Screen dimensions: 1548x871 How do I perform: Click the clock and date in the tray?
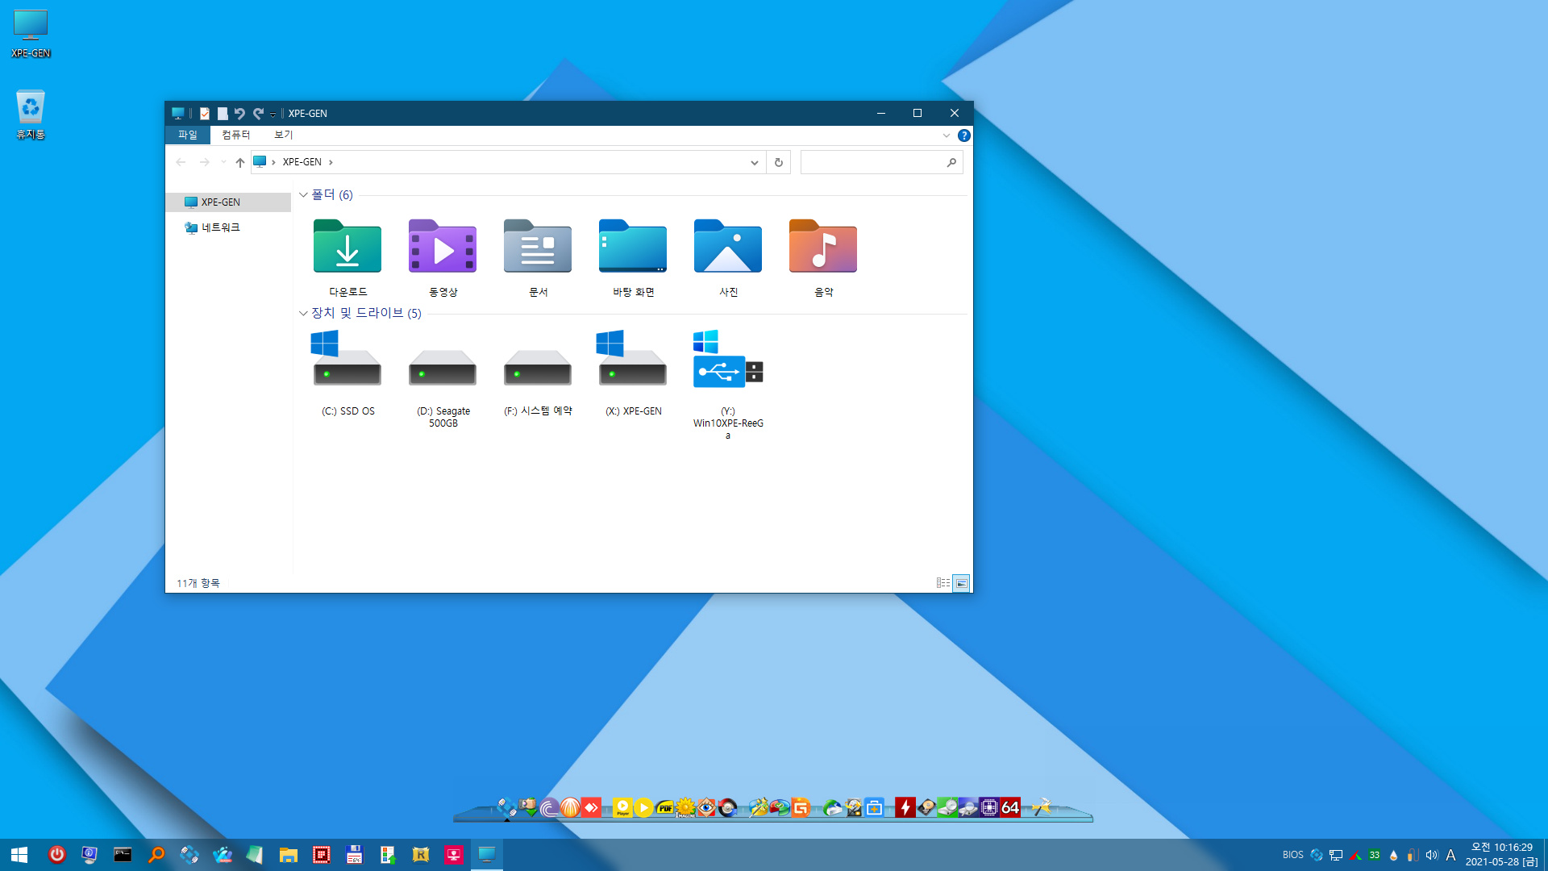[1501, 855]
